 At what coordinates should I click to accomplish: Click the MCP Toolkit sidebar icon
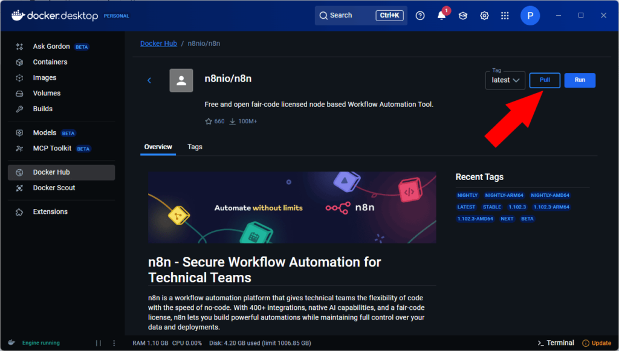click(x=19, y=149)
